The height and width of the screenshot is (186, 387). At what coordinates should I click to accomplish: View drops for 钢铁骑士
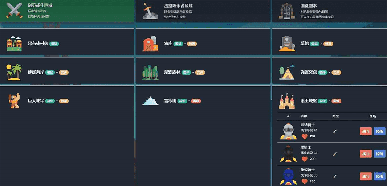380,131
